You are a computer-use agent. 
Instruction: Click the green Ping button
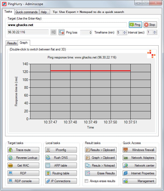136,25
